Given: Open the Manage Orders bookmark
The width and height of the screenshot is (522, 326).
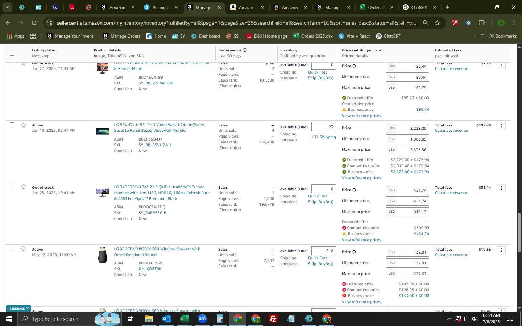Looking at the screenshot, I should pyautogui.click(x=121, y=36).
